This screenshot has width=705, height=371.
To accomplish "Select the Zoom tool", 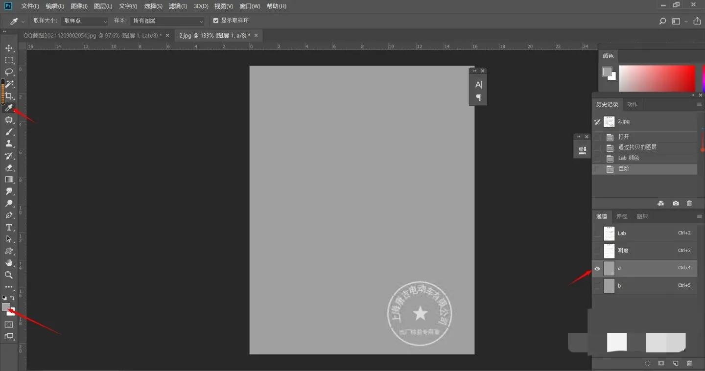I will 9,275.
